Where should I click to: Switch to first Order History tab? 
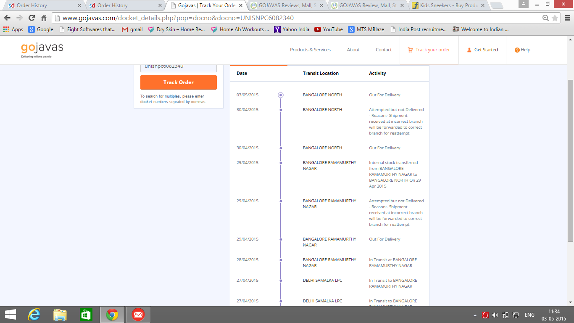click(41, 5)
